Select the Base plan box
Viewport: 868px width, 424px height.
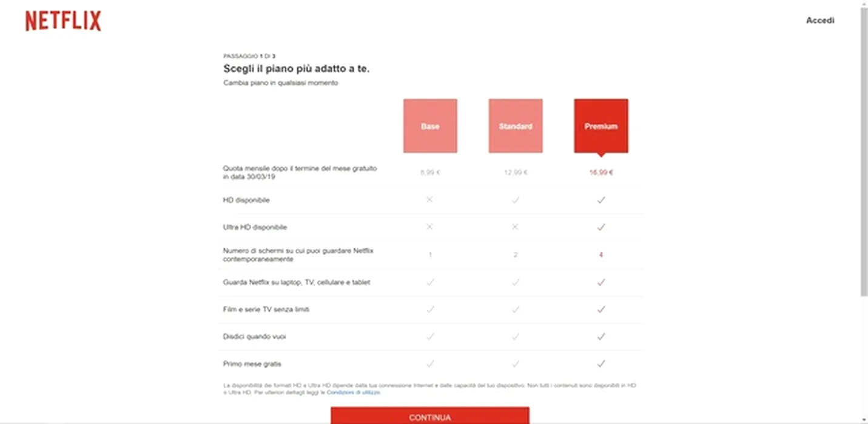tap(430, 126)
